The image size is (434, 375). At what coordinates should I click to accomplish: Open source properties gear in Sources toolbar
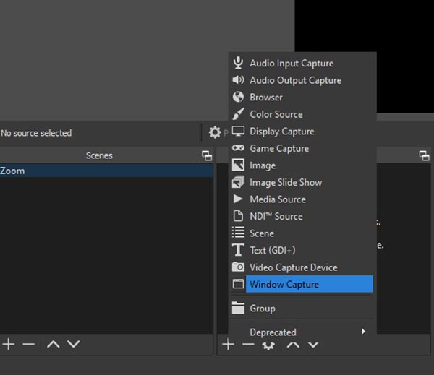(268, 345)
